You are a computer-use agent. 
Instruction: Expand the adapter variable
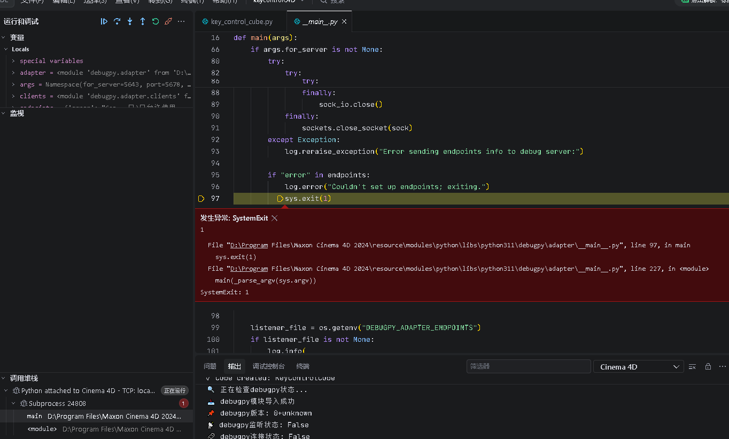(x=13, y=73)
